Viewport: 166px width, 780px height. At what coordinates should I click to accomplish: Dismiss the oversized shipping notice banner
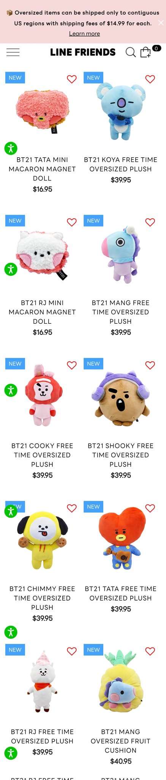click(x=161, y=23)
